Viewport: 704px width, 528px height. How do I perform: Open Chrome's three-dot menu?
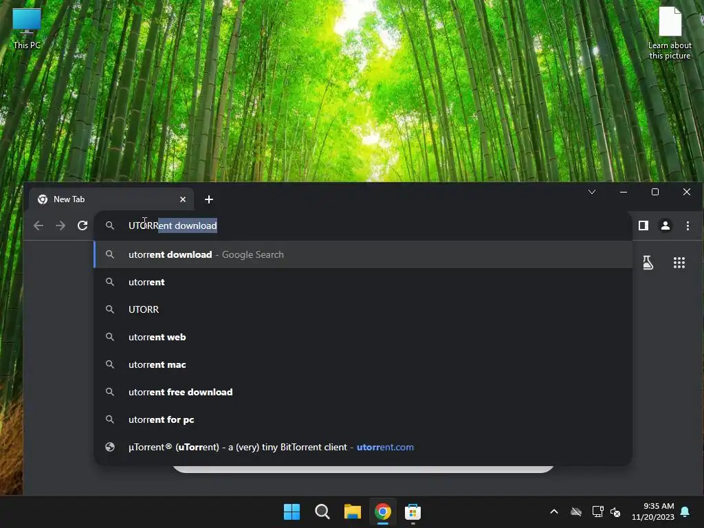pos(687,225)
